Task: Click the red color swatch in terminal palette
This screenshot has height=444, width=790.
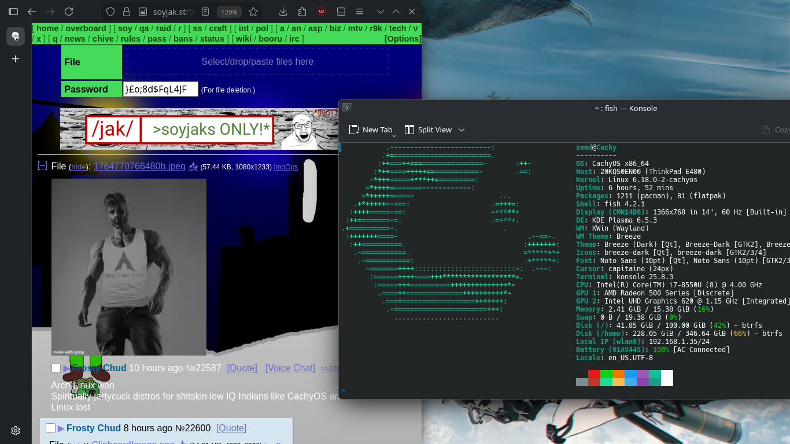Action: pyautogui.click(x=594, y=374)
